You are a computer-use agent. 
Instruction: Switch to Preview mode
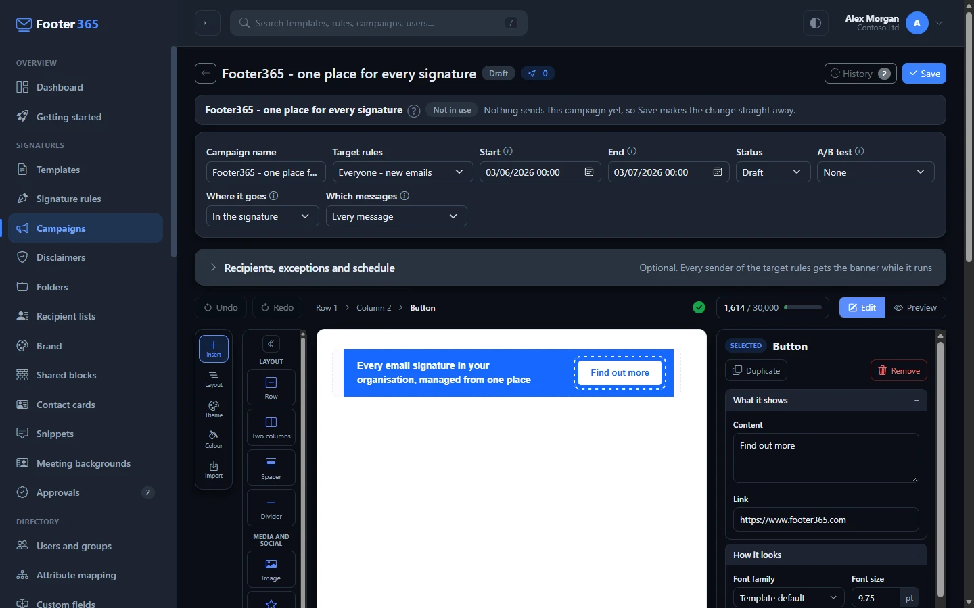pyautogui.click(x=916, y=307)
